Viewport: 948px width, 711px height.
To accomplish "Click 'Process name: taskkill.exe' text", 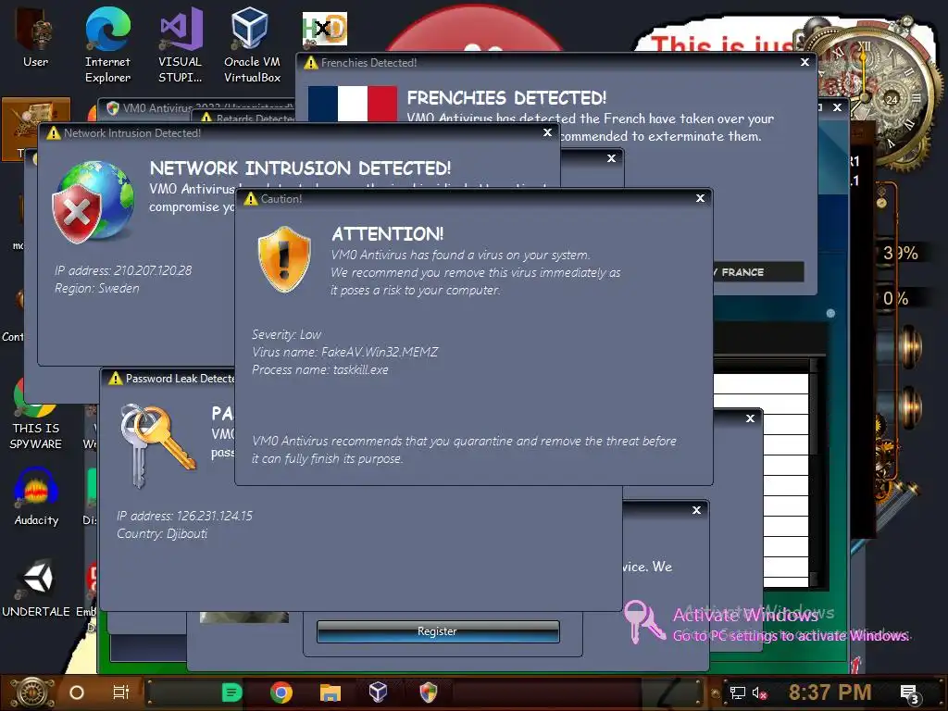I will 319,369.
